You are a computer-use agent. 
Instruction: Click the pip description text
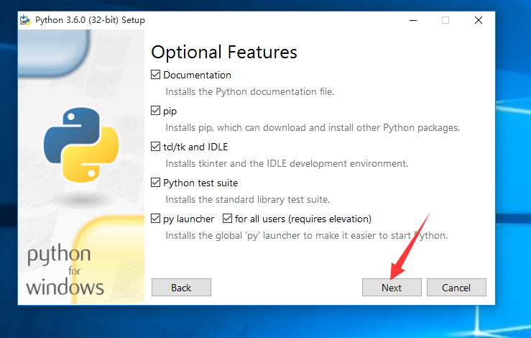coord(313,127)
